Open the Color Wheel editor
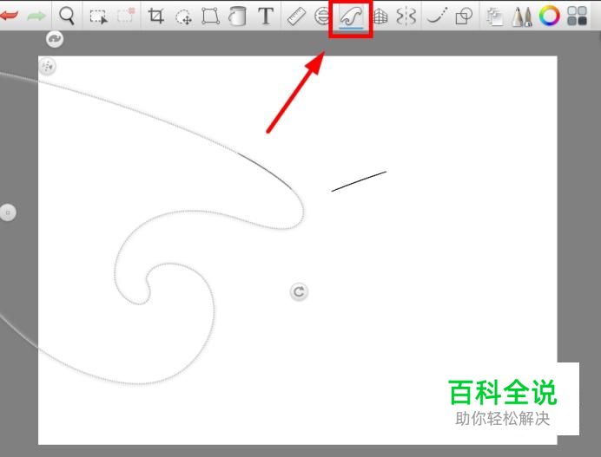This screenshot has height=457, width=601. [549, 16]
